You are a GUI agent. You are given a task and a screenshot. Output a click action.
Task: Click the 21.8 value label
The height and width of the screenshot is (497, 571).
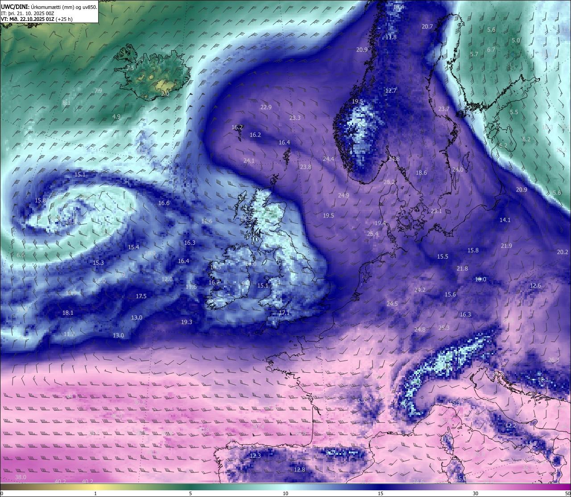pos(462,269)
